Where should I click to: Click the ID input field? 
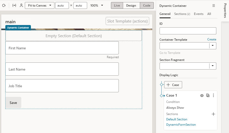pyautogui.click(x=188, y=31)
